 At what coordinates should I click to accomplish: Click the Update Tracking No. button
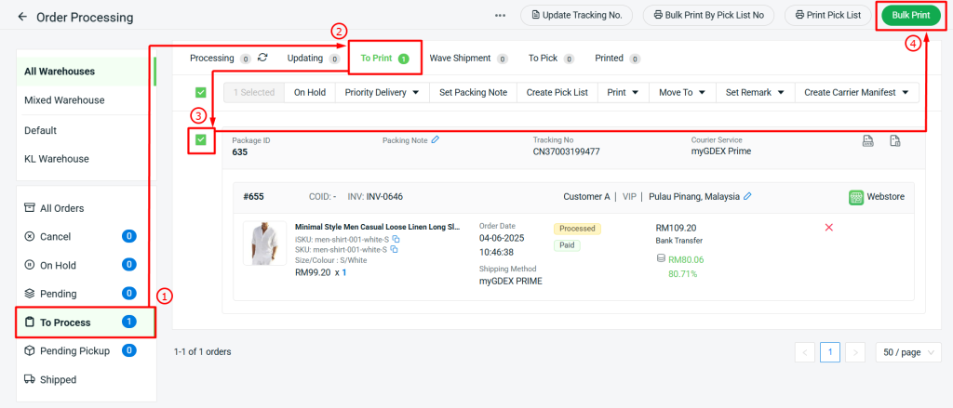pos(576,15)
